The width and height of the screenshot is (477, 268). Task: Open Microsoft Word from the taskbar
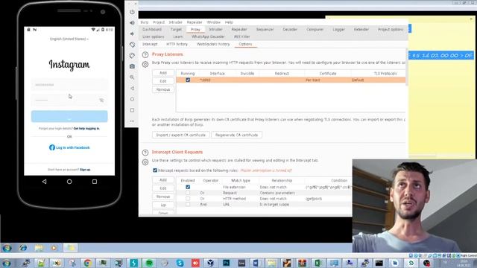[x=256, y=263]
